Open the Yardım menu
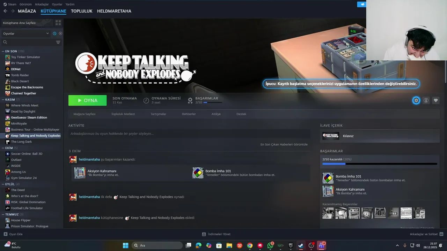 pyautogui.click(x=70, y=4)
